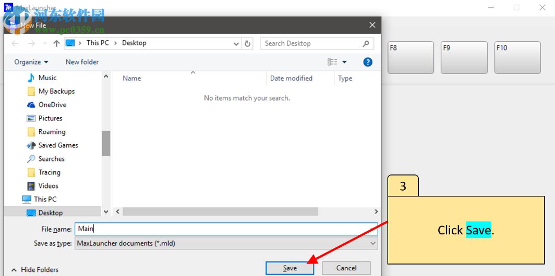The image size is (555, 276).
Task: Click the Up one level arrow
Action: tap(56, 43)
